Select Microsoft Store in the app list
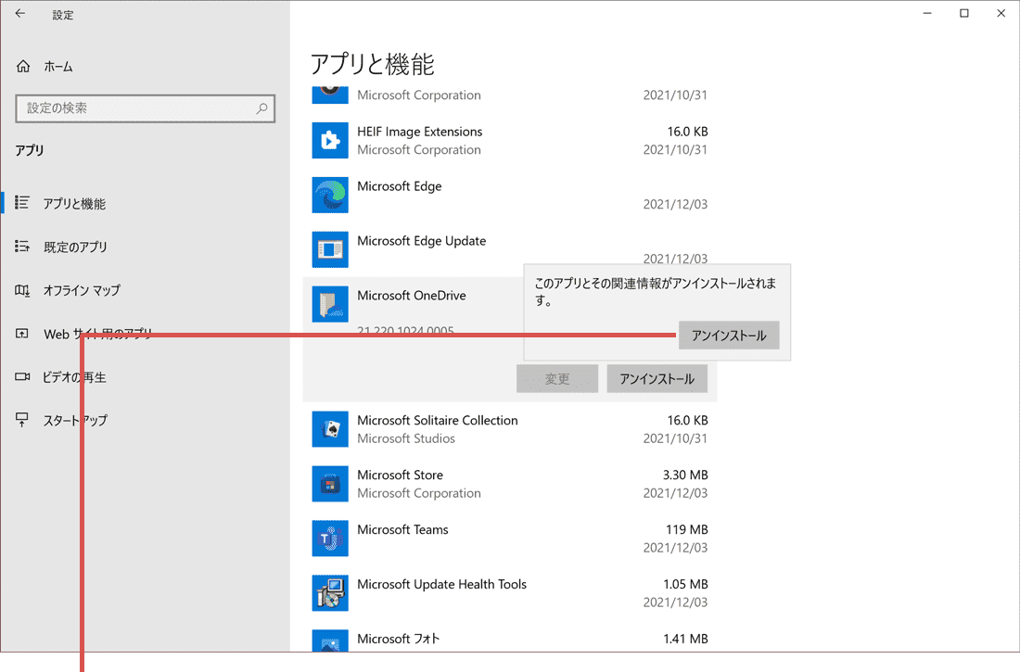This screenshot has height=672, width=1020. 509,484
